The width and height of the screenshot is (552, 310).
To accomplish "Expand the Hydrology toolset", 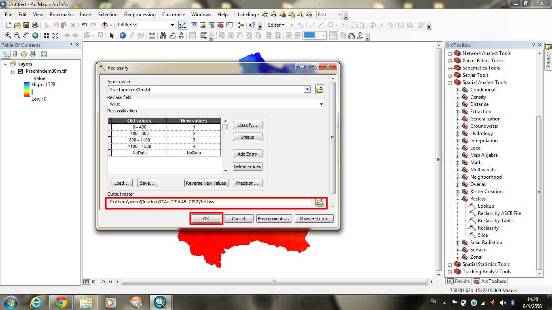I will 457,134.
